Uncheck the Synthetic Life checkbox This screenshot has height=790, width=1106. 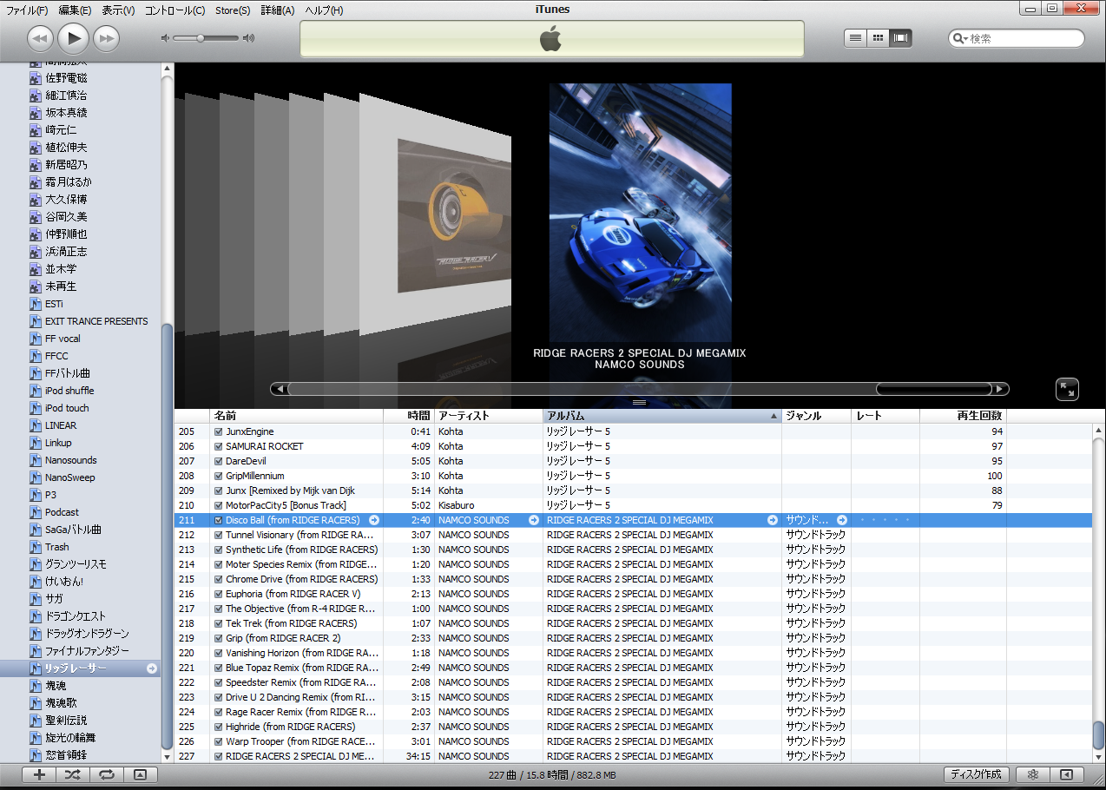tap(219, 550)
